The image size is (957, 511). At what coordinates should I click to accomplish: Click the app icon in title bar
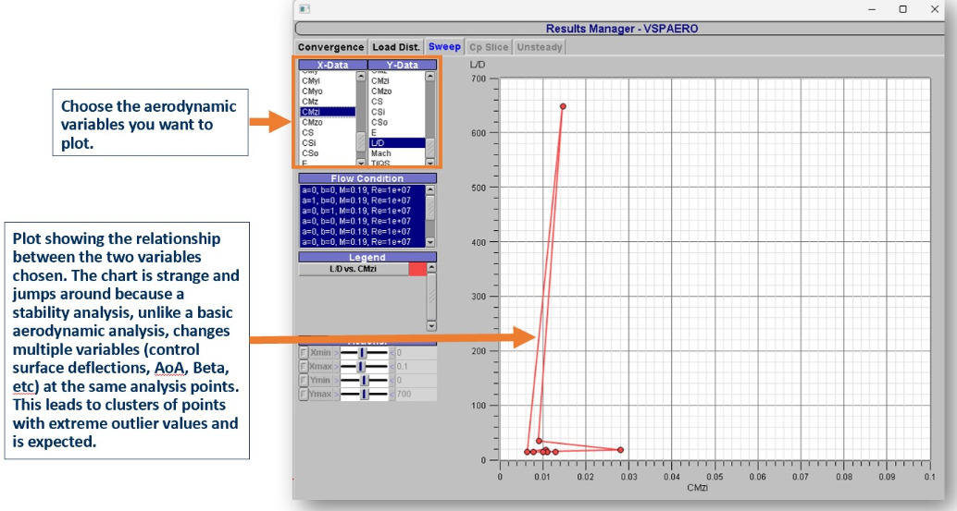coord(304,8)
